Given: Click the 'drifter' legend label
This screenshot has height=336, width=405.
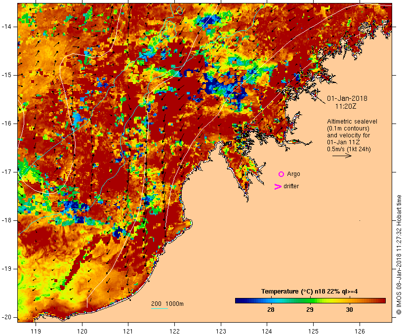Looking at the screenshot, I should [x=291, y=186].
